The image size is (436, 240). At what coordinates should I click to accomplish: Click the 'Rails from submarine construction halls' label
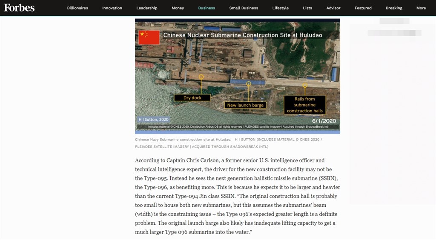[305, 105]
